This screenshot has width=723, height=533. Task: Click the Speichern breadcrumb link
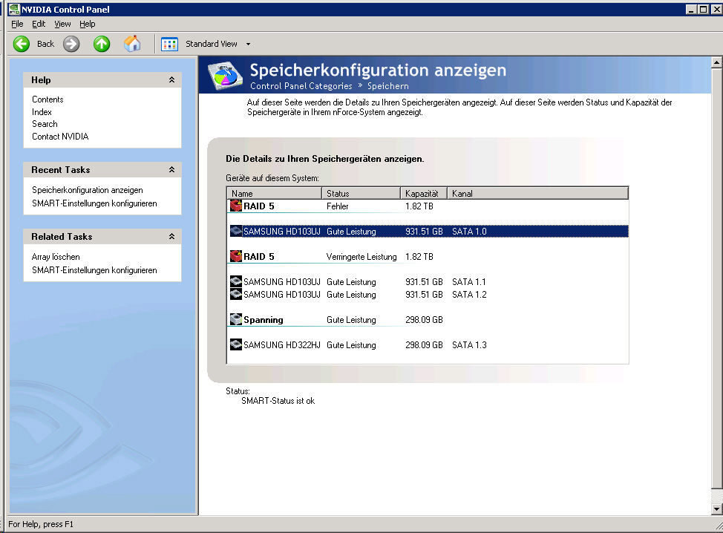pos(387,86)
